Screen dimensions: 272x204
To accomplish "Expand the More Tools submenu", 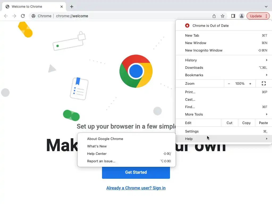I will [224, 114].
